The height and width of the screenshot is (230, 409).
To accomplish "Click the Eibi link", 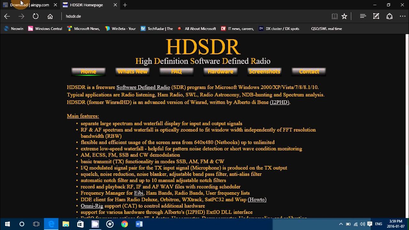I will 139,193.
